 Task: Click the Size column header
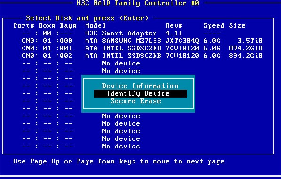pyautogui.click(x=237, y=26)
